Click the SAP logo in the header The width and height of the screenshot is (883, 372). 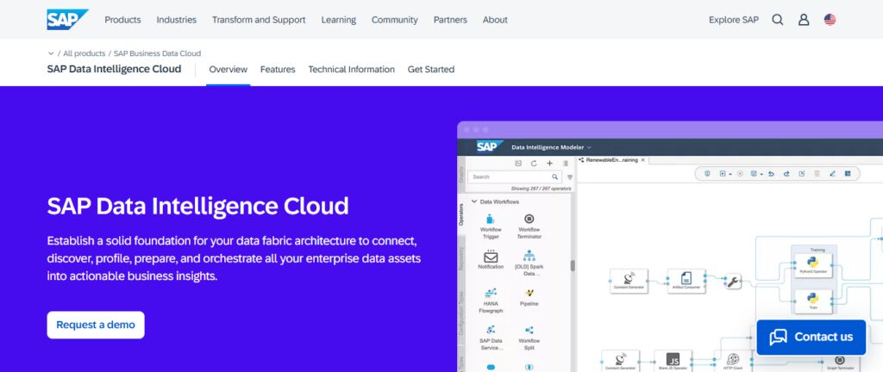click(x=67, y=20)
